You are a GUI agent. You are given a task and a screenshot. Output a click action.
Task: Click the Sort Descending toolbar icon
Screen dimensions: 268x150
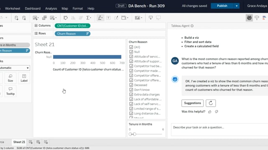81,18
